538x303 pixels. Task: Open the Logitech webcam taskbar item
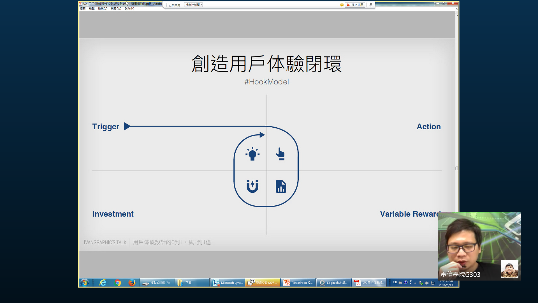[x=333, y=283]
